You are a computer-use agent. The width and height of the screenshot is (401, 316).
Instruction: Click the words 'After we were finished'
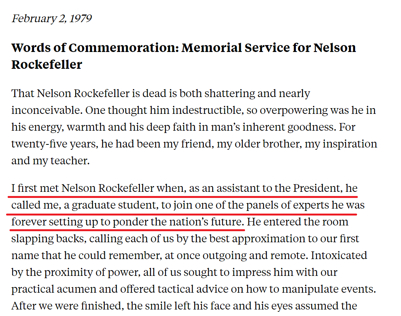[67, 306]
